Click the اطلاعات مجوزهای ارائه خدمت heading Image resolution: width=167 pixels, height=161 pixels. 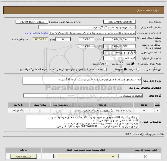pos(145,134)
